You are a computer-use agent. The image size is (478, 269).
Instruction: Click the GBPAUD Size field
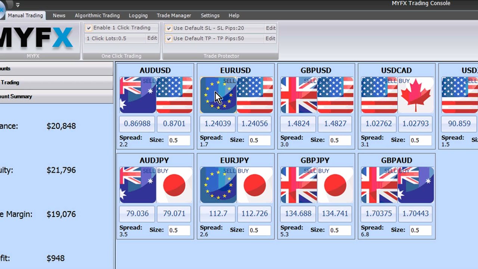420,231
